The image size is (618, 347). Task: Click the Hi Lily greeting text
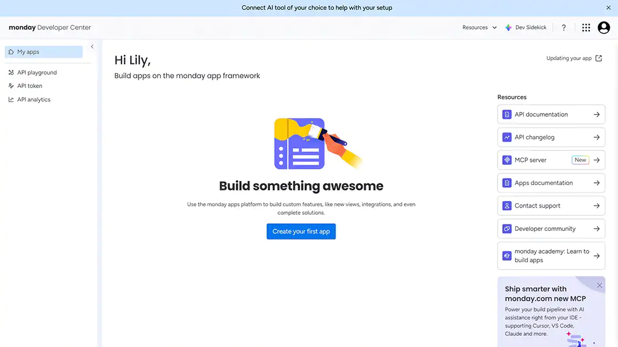tap(132, 60)
